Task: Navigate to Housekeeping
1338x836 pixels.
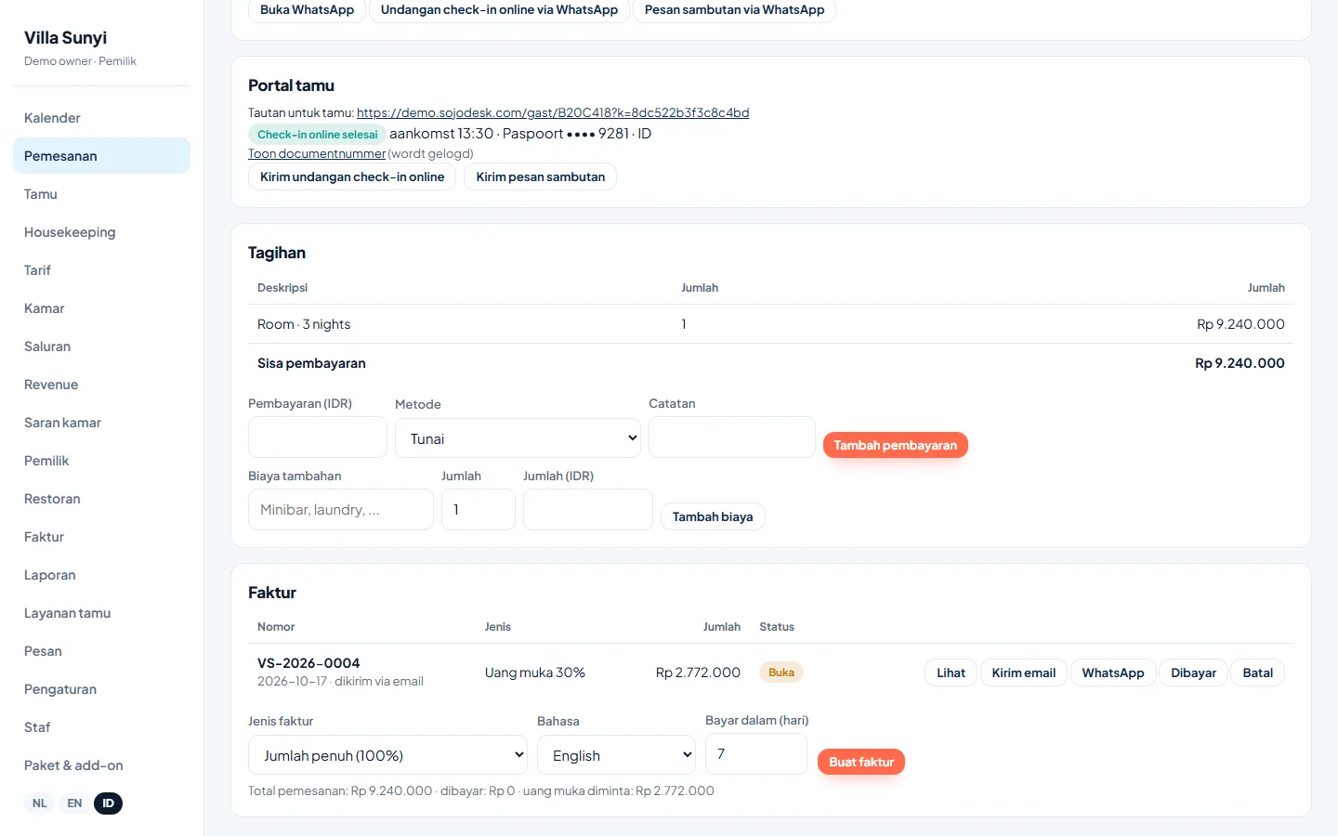Action: coord(101,232)
